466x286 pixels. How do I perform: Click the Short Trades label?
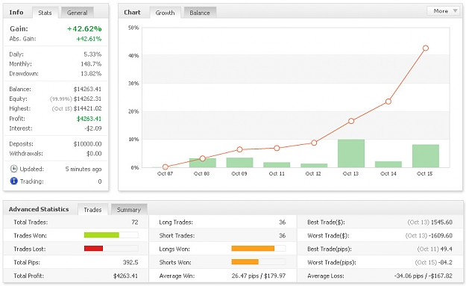(x=177, y=235)
